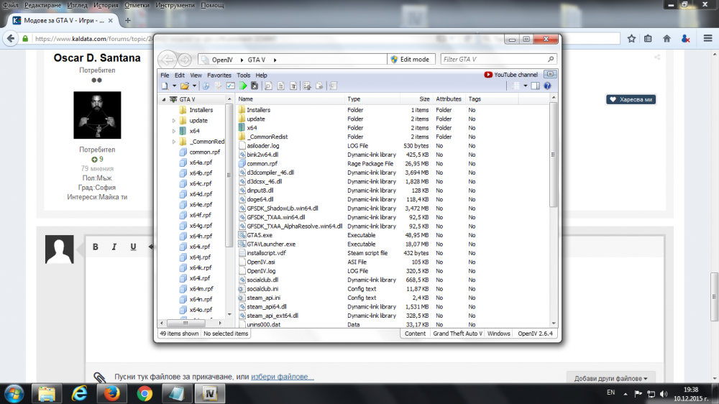Click the Chrome icon on the taskbar
The image size is (719, 404).
point(145,393)
